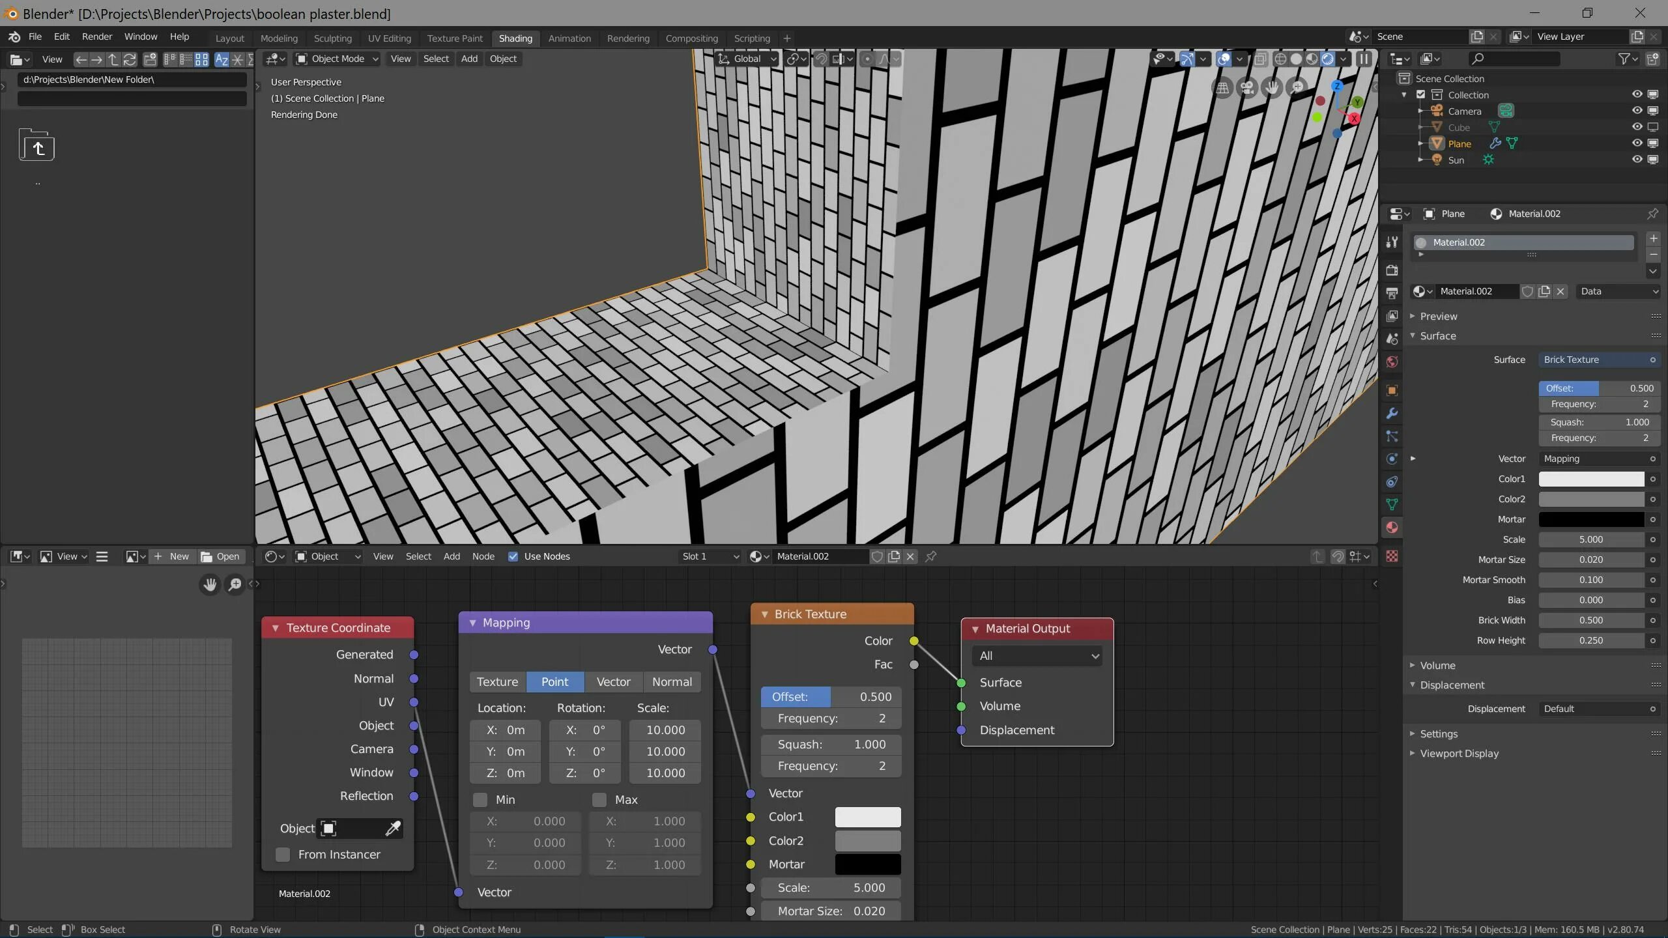
Task: Click the World properties tab icon
Action: 1392,362
